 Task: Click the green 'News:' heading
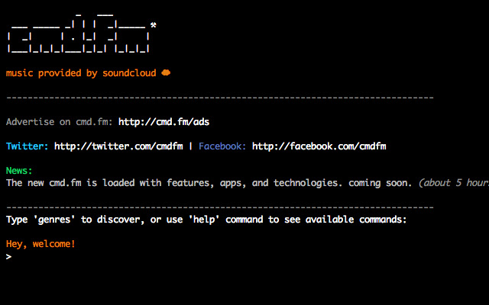19,171
